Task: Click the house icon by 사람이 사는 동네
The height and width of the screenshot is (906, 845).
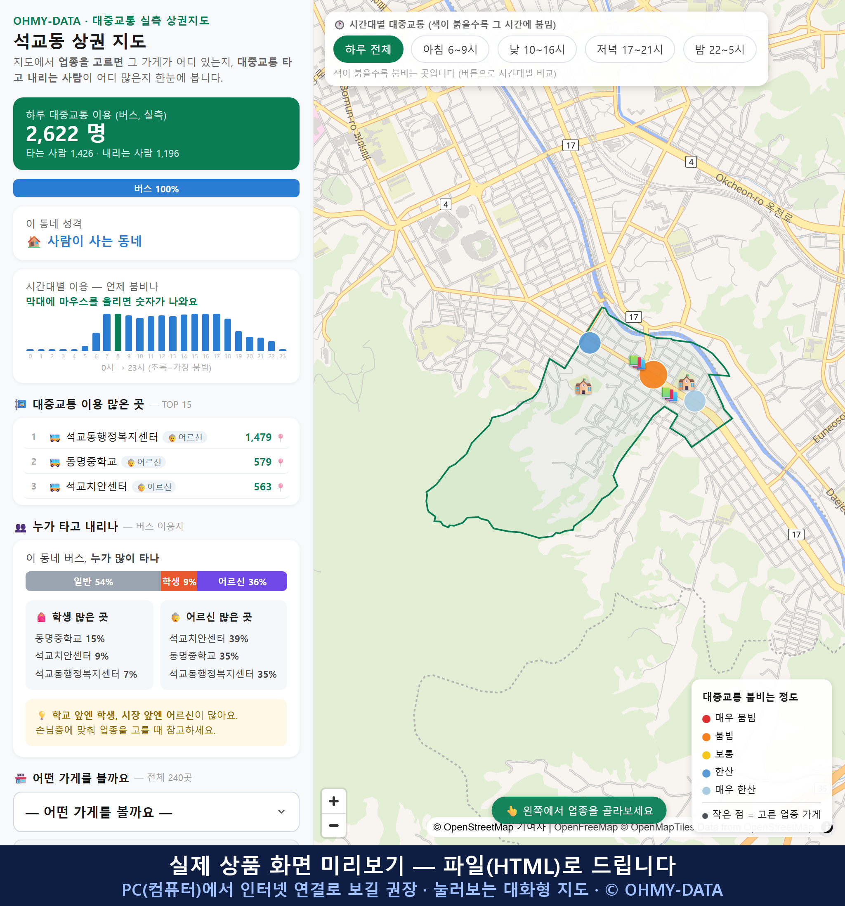Action: (x=34, y=241)
